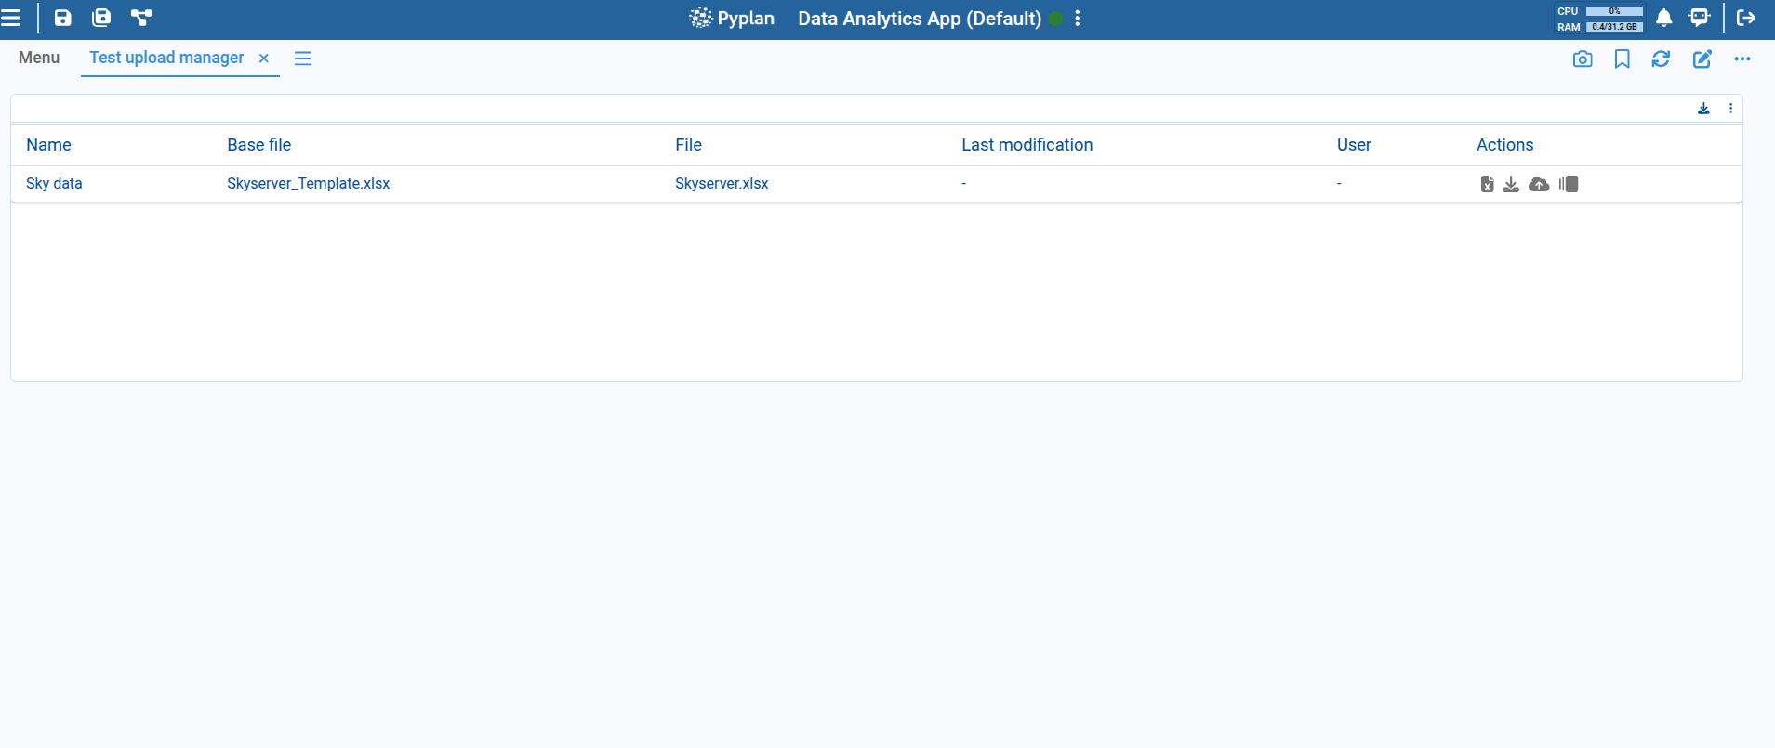Bookmark this interface
Screen dimensions: 1775x748
click(x=1623, y=59)
